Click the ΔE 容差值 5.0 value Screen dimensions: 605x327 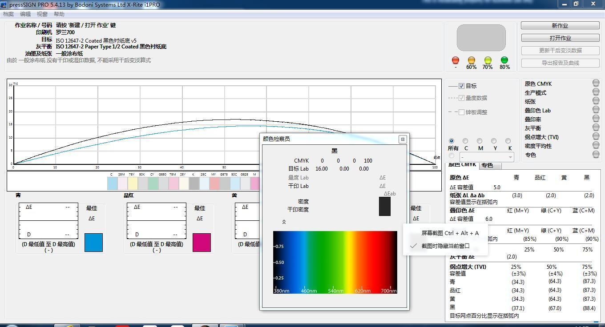(x=497, y=187)
